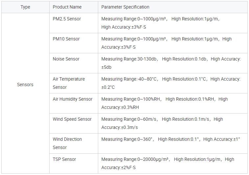This screenshot has width=249, height=175.
Task: Click the Wind Speed Sensor cell
Action: click(72, 119)
